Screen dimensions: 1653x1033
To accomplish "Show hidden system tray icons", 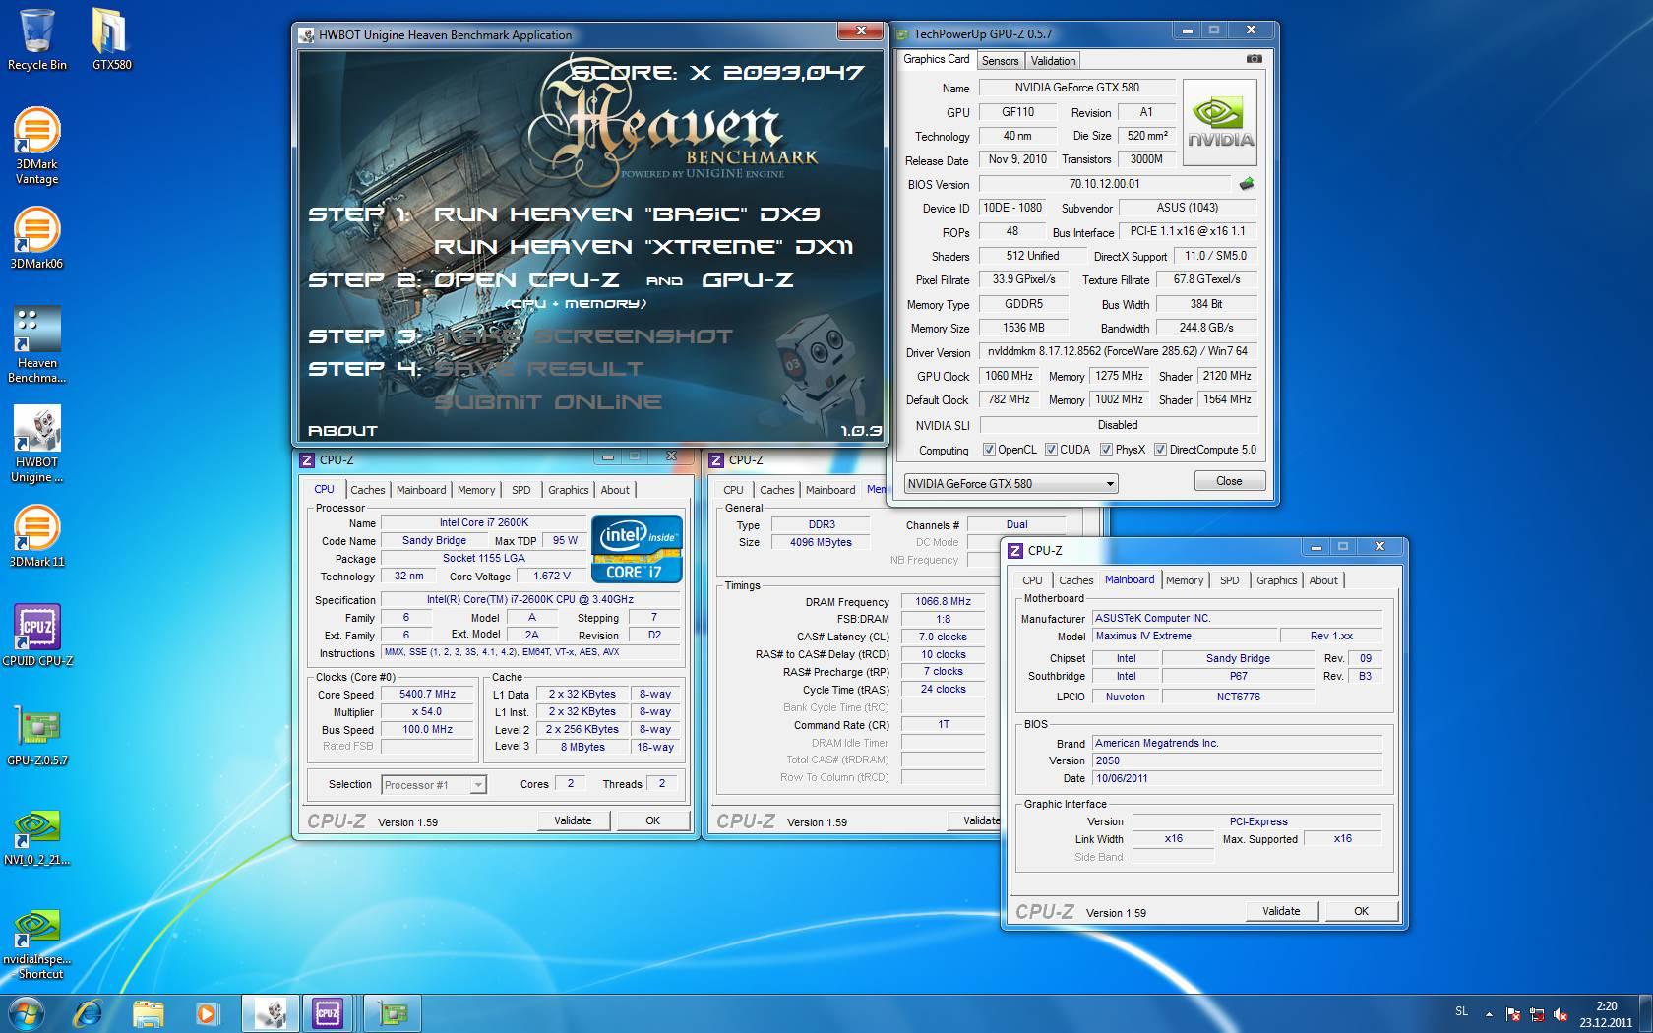I will tap(1489, 1013).
